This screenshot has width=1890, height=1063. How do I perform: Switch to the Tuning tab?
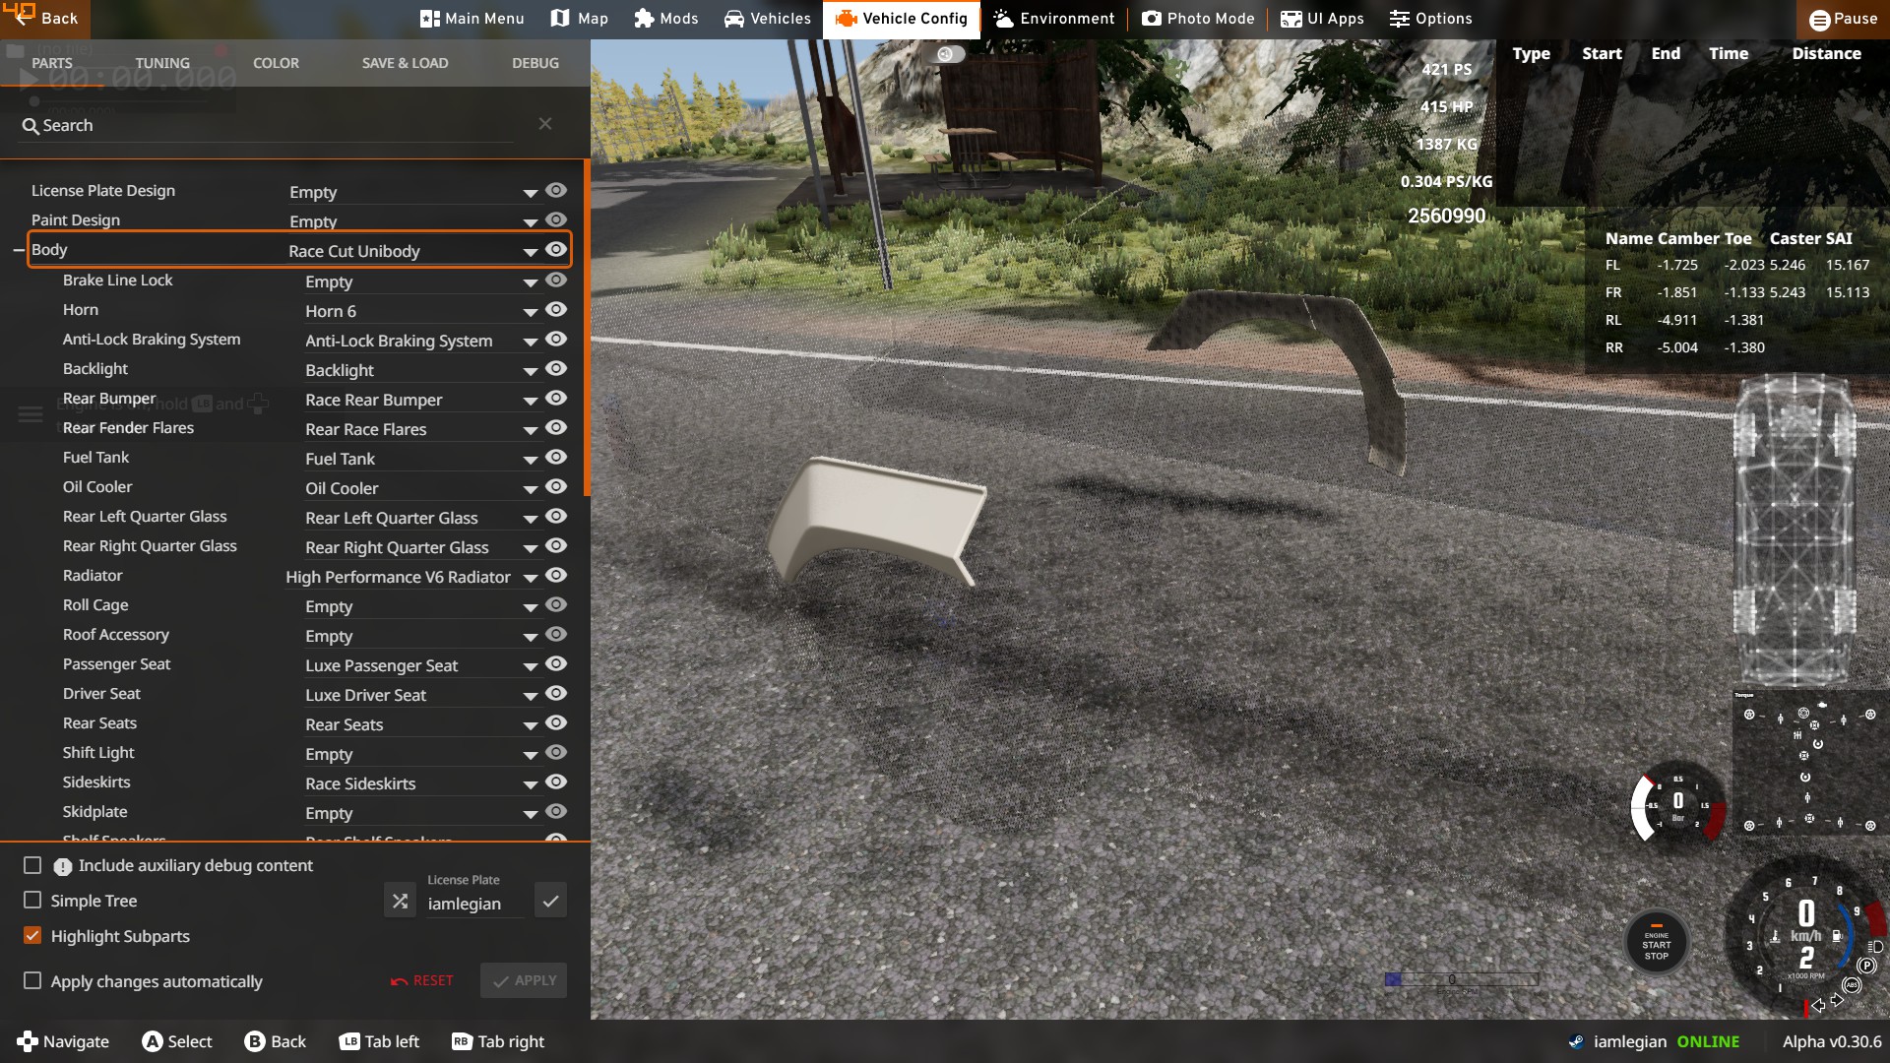[162, 63]
